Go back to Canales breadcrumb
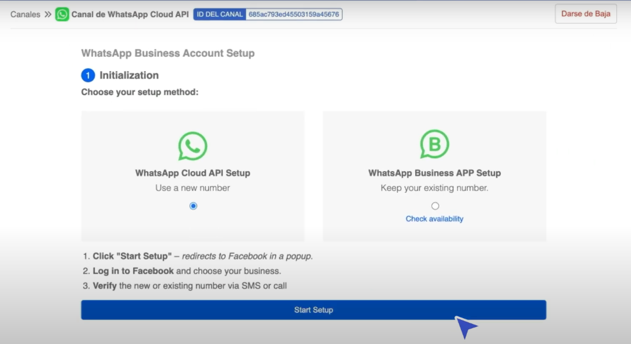This screenshot has height=344, width=631. [25, 15]
